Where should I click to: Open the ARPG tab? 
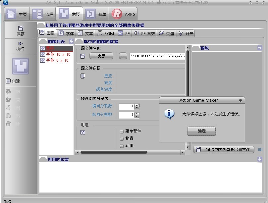[x=123, y=14]
